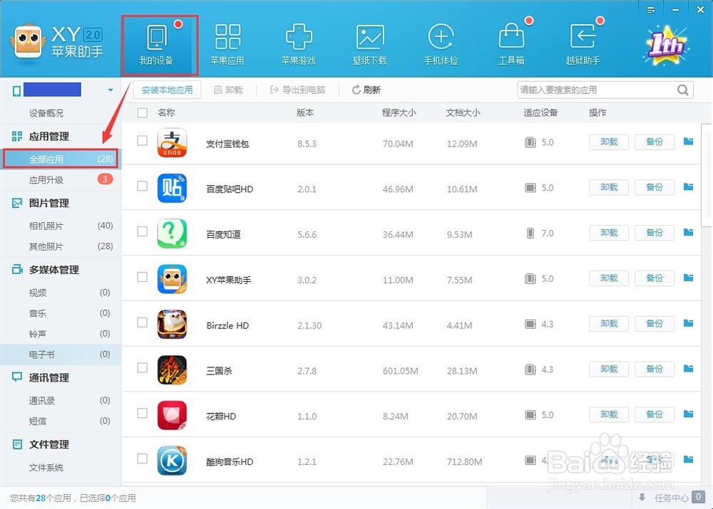Screen dimensions: 713x509
Task: Open 电子书 in sidebar
Action: point(61,355)
